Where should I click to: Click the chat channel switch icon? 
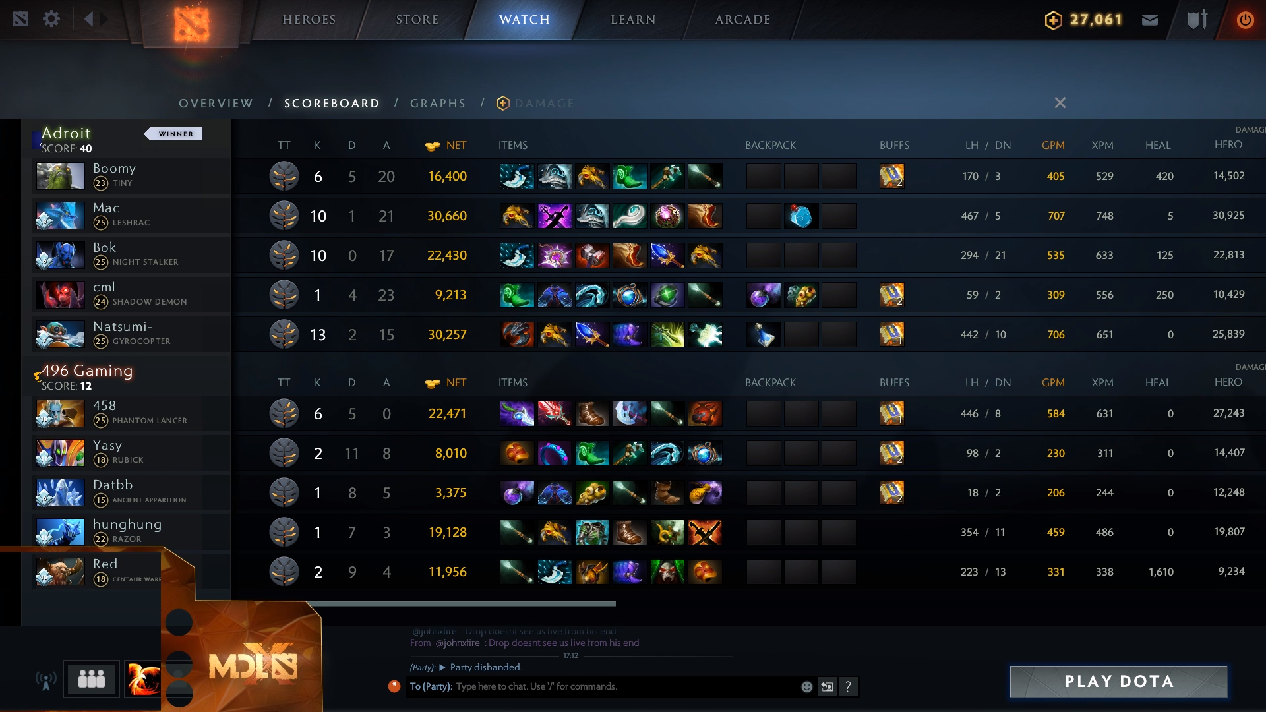[827, 687]
